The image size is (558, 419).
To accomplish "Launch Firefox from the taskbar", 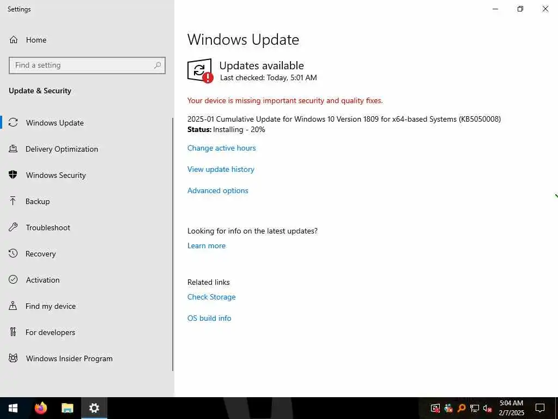I will (40, 408).
